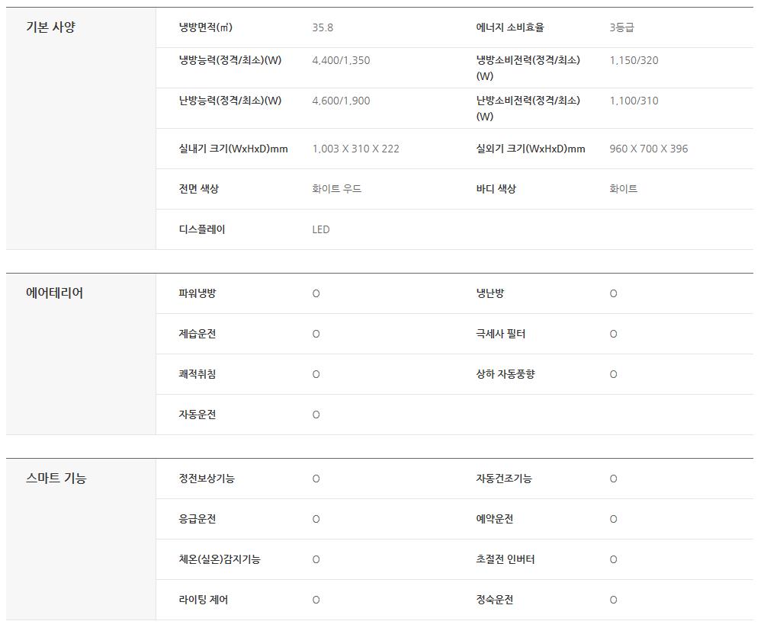Click the 에너지 소비효율 label
The width and height of the screenshot is (764, 634).
[510, 27]
